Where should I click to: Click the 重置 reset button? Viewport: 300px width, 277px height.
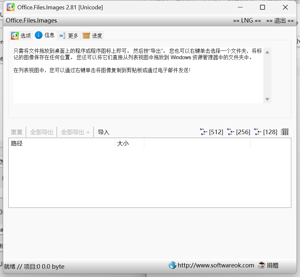(x=16, y=132)
